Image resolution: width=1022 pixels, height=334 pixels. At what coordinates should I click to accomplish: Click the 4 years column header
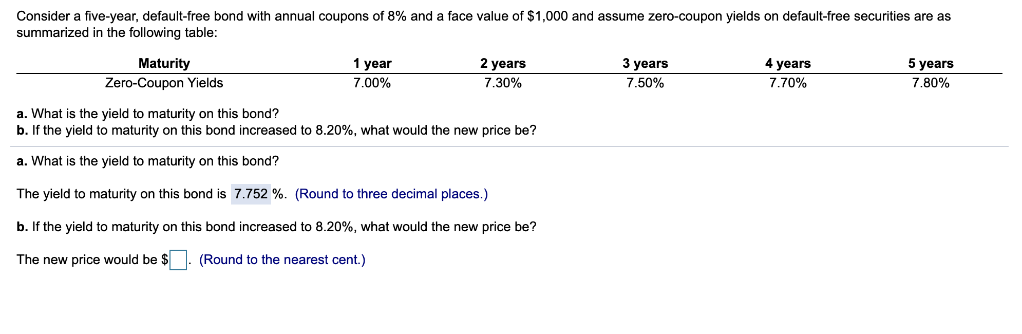tap(788, 63)
